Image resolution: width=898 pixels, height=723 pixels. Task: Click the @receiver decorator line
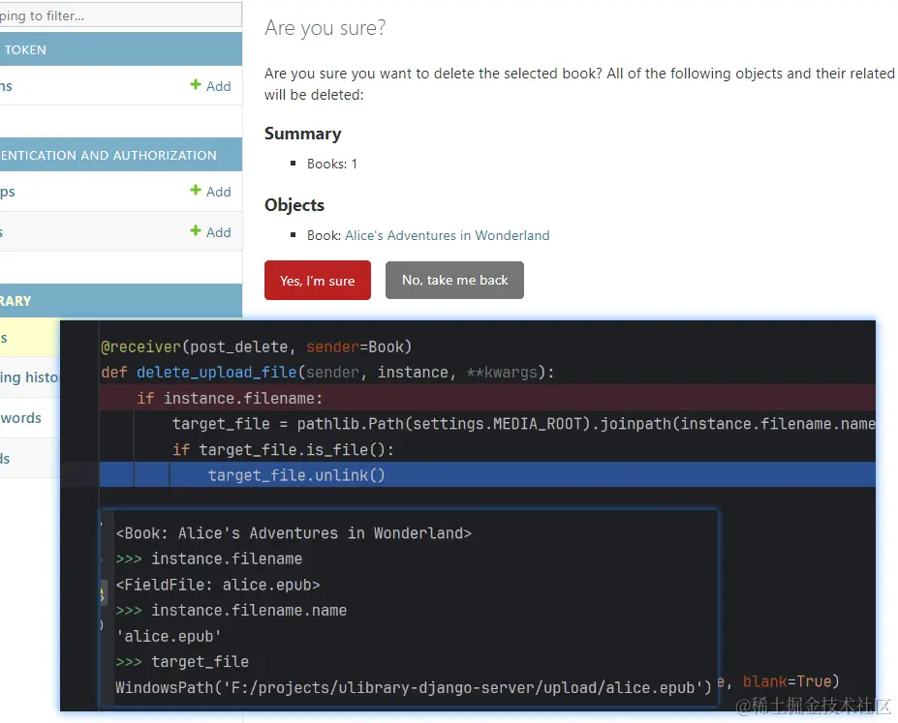(256, 347)
